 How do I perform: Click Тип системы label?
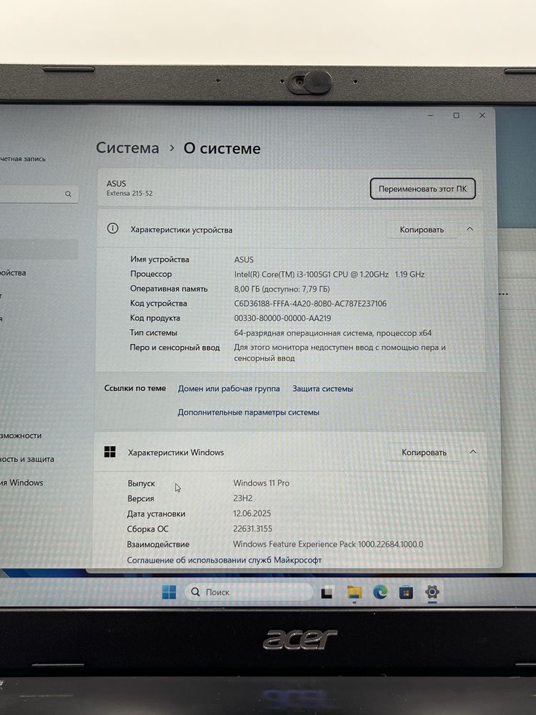[154, 332]
